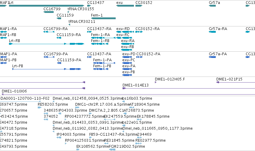The image size is (255, 151).
Task: Click the Lrt gene bar
Action: click(46, 6)
